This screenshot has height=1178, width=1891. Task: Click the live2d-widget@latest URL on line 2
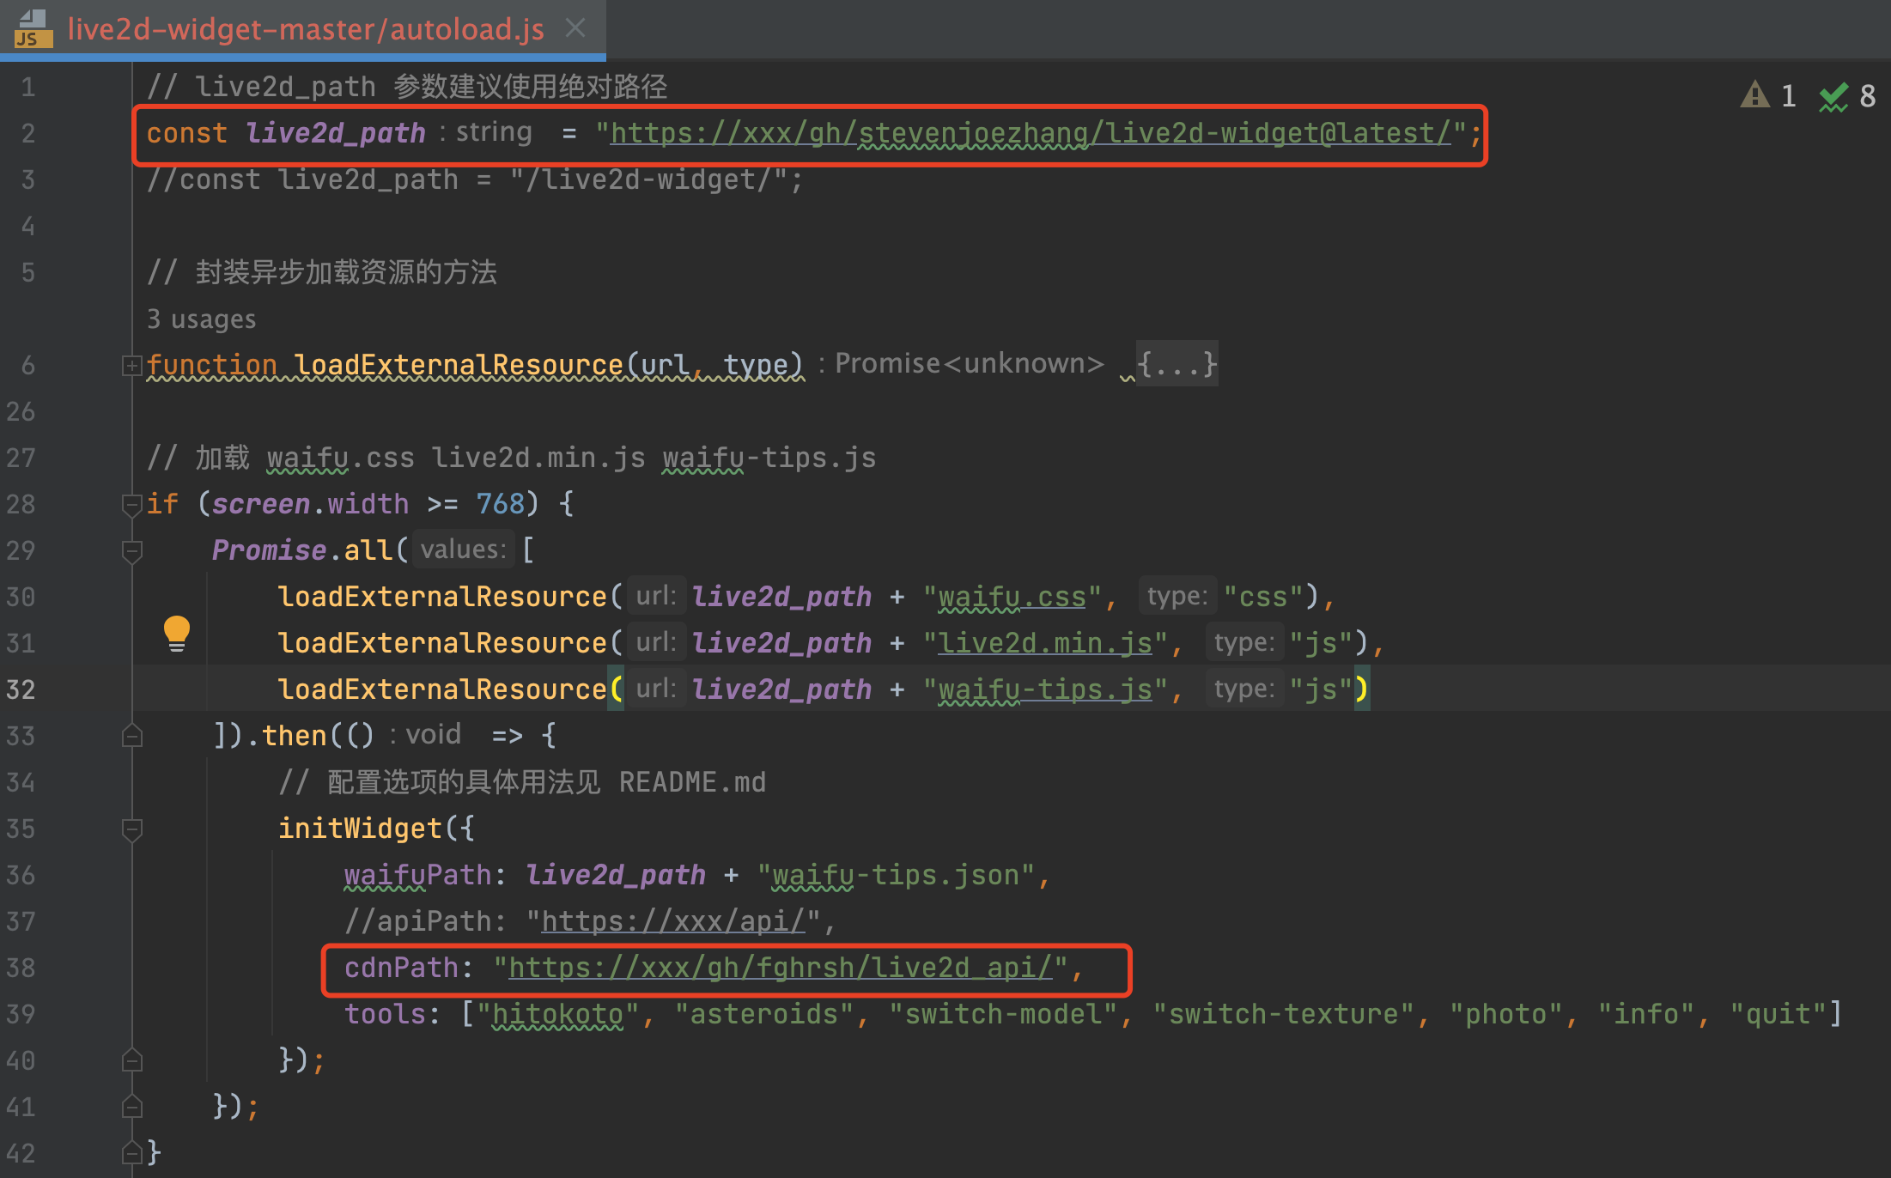[x=1031, y=133]
